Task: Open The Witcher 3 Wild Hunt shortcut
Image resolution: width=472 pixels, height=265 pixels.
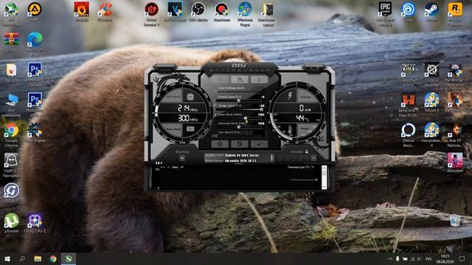Action: click(x=455, y=70)
